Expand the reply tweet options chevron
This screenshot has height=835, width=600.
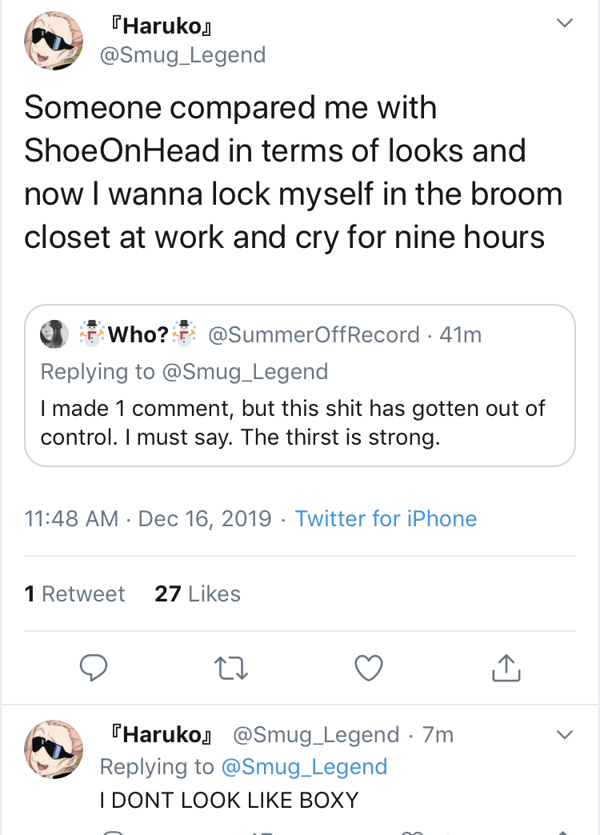(x=564, y=735)
